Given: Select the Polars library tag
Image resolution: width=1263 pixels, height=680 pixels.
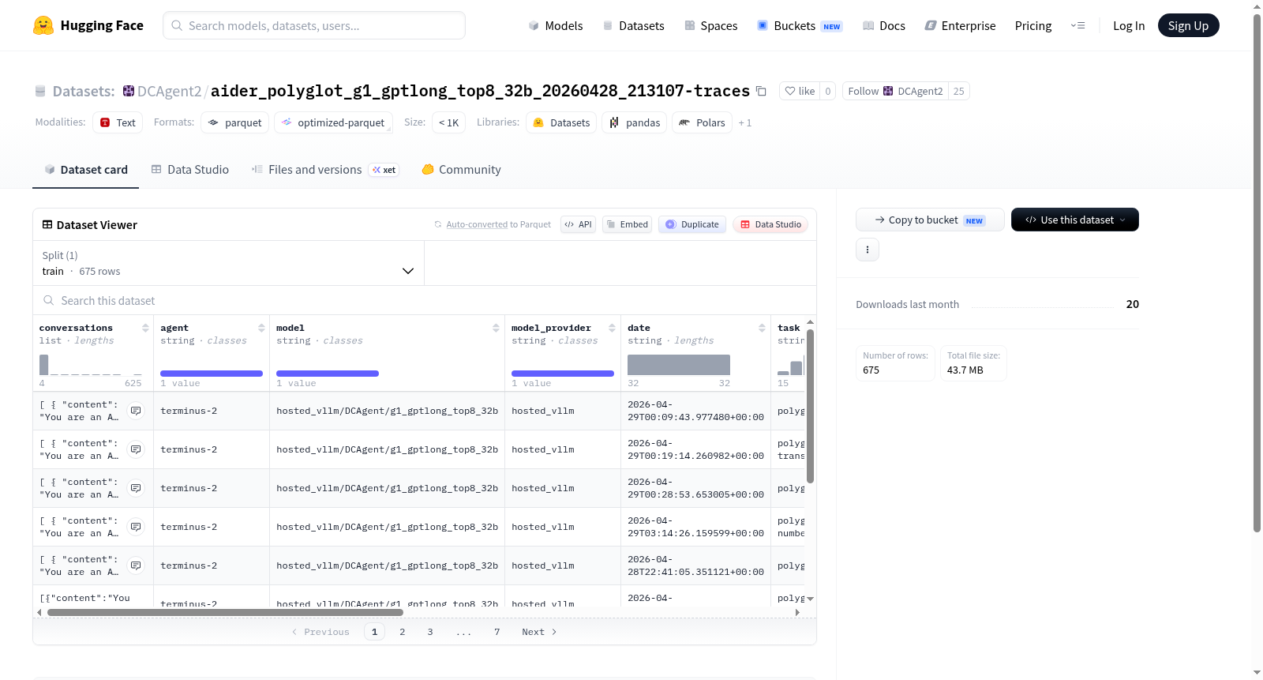Looking at the screenshot, I should 702,122.
